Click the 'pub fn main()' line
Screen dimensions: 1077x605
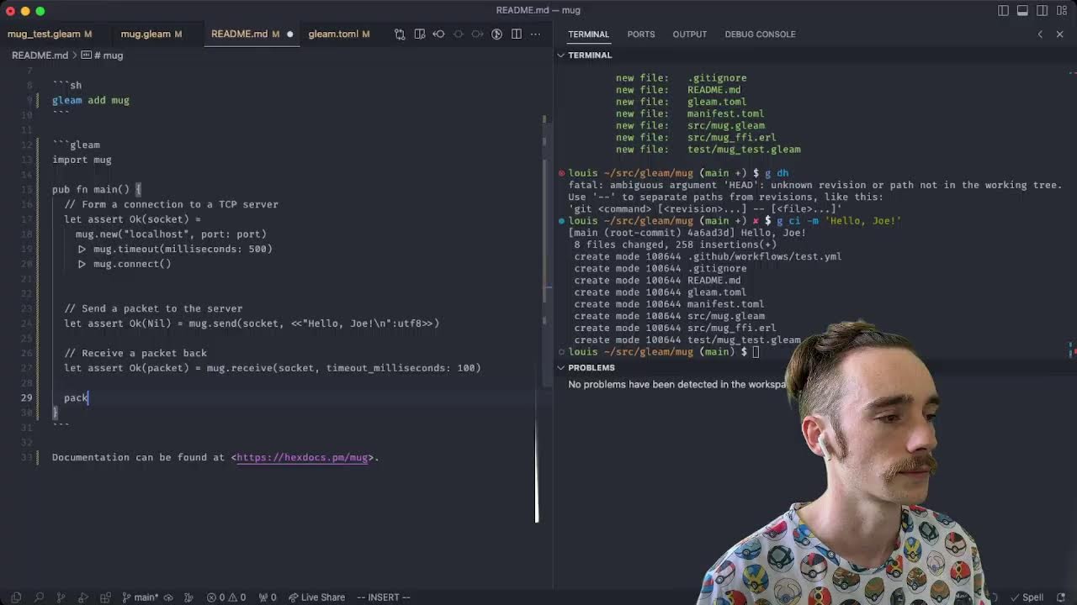click(x=97, y=190)
